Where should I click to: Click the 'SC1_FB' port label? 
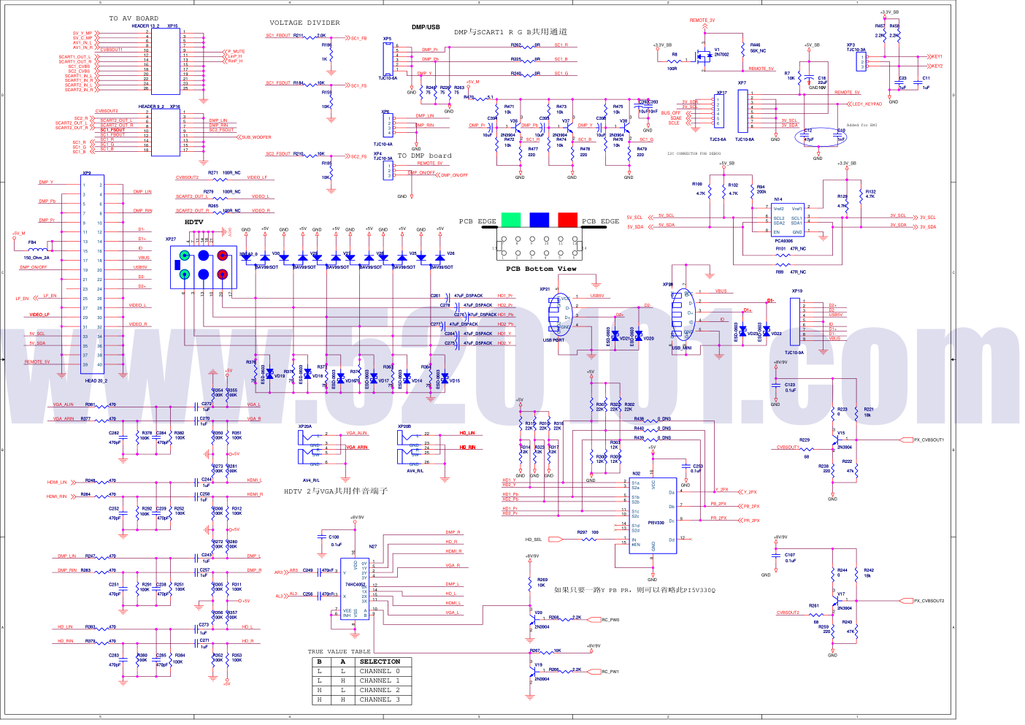pos(358,38)
